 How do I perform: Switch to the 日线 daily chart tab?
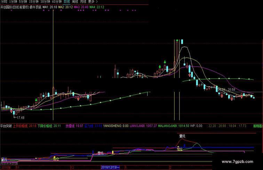click(x=66, y=2)
